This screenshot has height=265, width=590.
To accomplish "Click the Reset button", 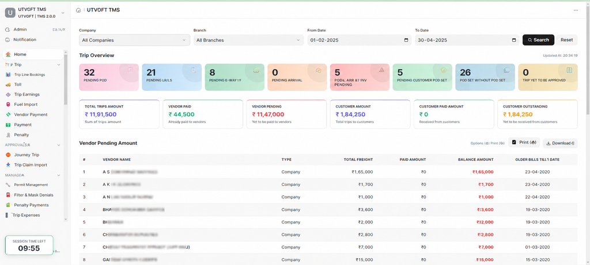I will click(x=567, y=40).
